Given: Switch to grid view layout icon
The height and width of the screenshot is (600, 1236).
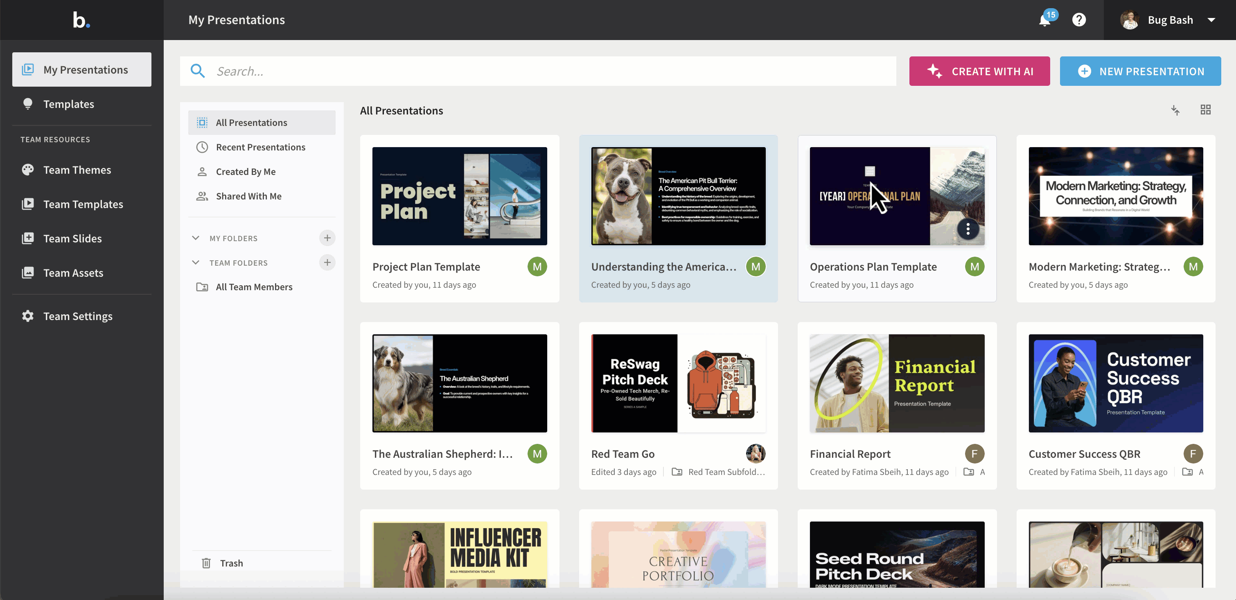Looking at the screenshot, I should [1205, 110].
